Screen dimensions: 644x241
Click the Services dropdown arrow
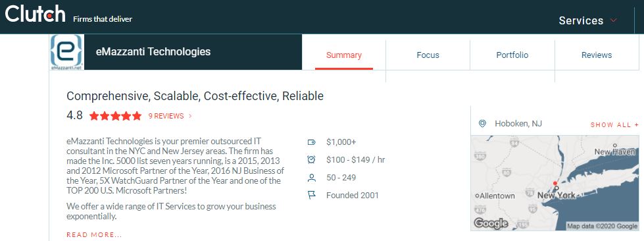[614, 20]
